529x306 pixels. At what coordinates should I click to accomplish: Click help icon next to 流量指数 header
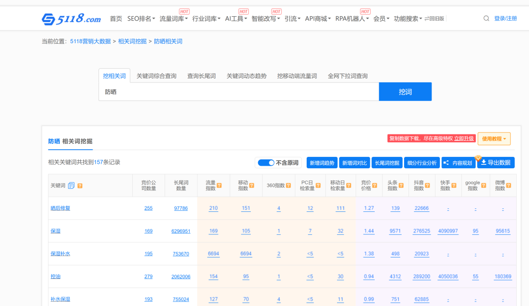[x=219, y=185]
